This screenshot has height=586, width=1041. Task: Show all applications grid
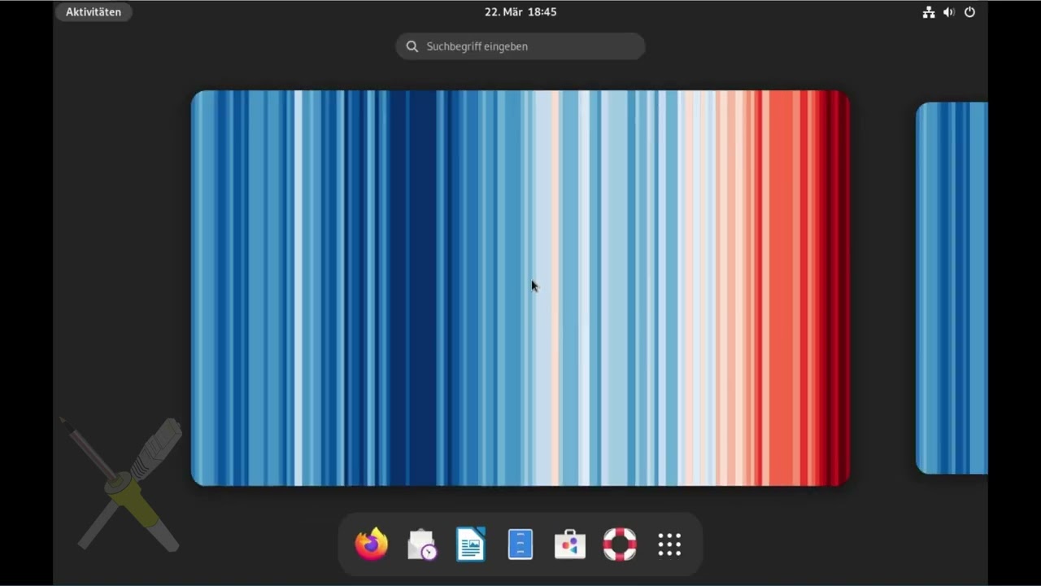click(669, 544)
